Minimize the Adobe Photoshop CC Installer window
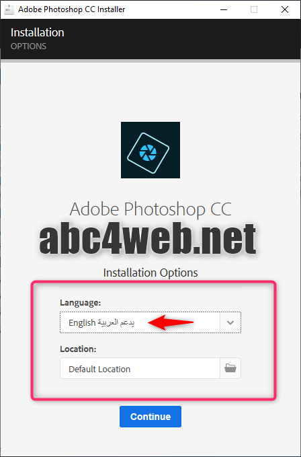301x457 pixels. [224, 9]
